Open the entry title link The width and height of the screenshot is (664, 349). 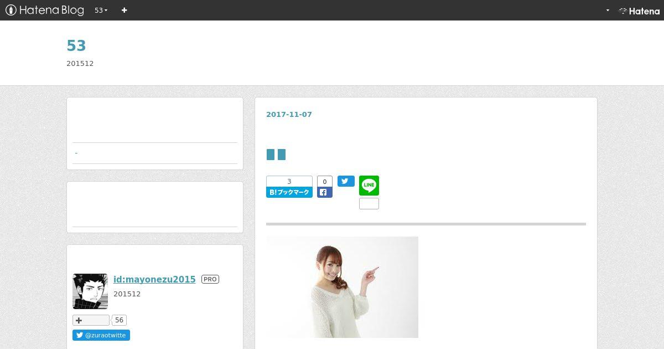point(276,155)
